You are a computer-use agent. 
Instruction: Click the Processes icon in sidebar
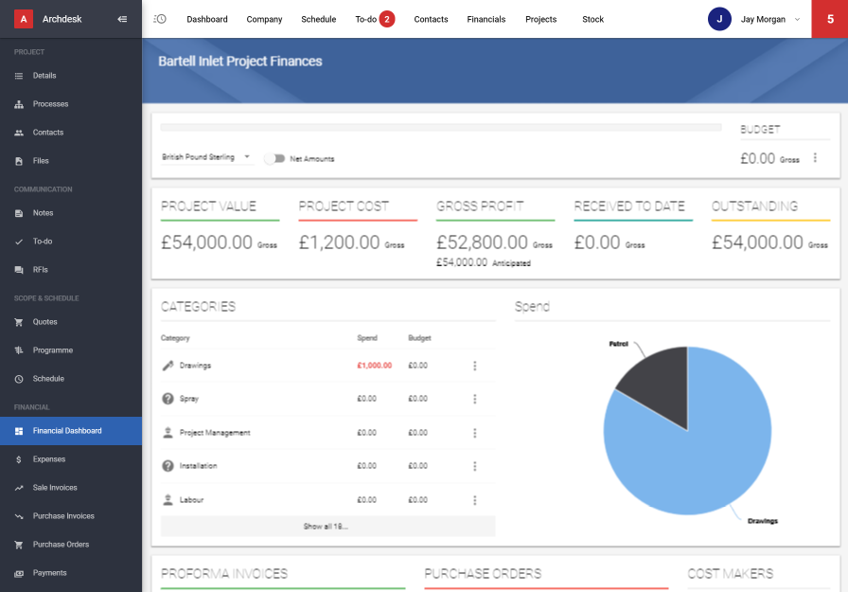pyautogui.click(x=19, y=104)
